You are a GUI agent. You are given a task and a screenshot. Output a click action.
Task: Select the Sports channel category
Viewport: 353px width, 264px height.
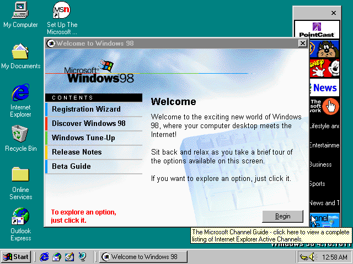click(324, 184)
